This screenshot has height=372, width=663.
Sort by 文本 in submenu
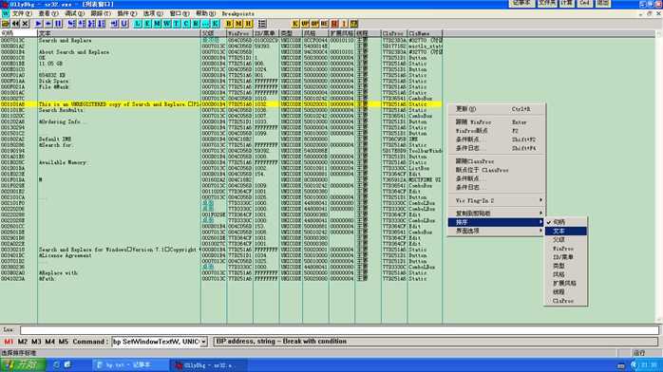click(566, 231)
